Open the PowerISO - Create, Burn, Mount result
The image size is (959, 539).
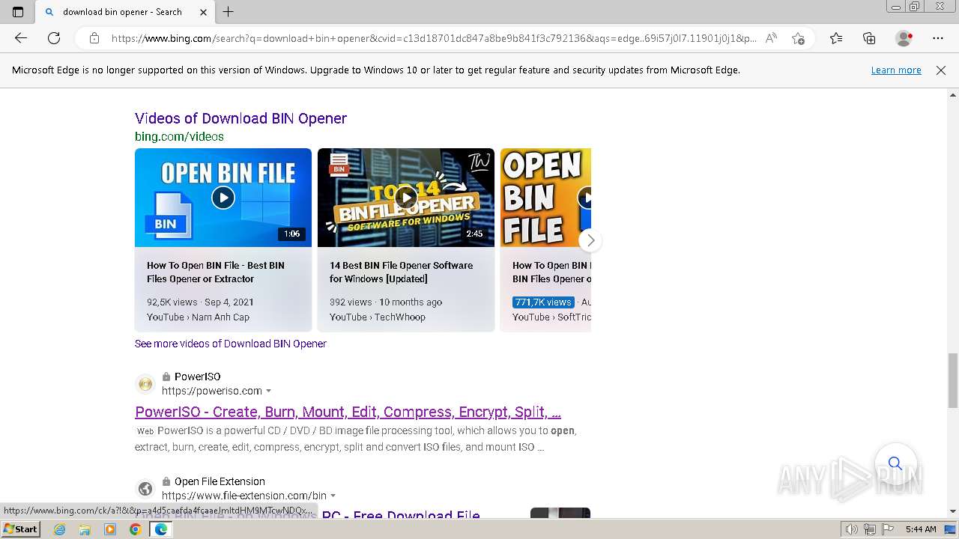coord(348,412)
